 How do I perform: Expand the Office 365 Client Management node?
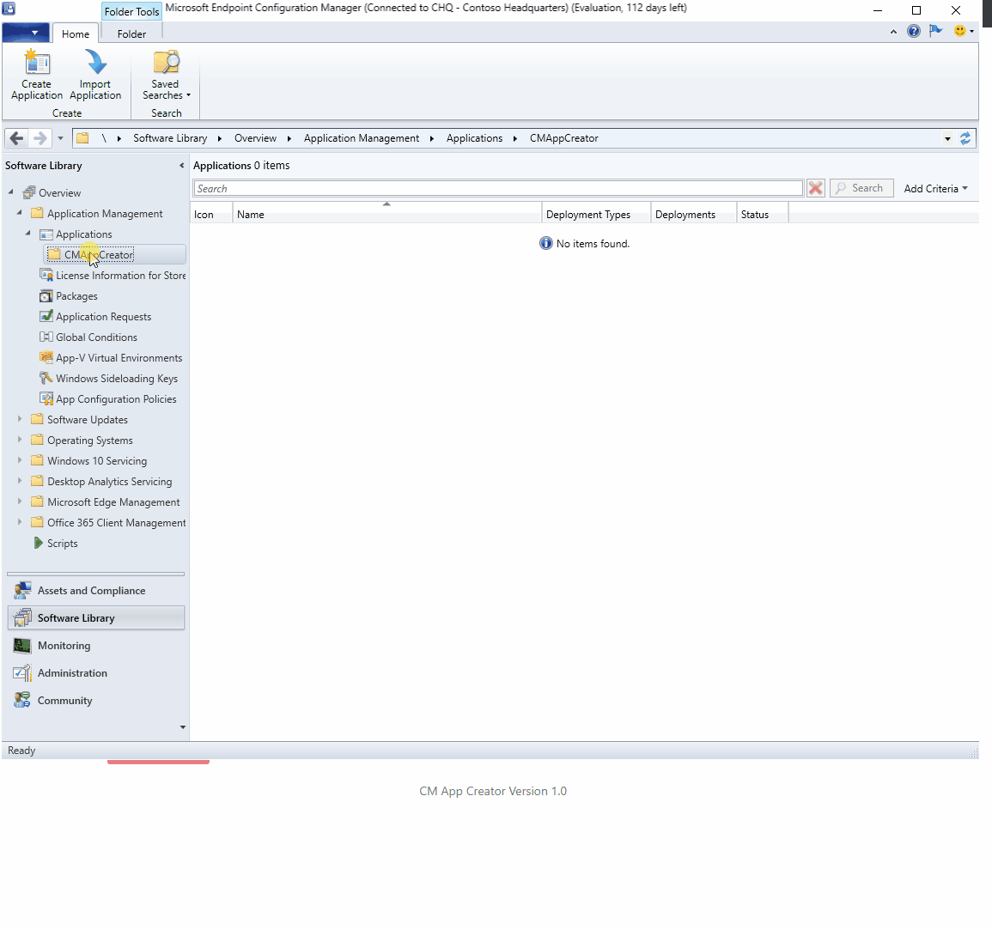tap(20, 522)
